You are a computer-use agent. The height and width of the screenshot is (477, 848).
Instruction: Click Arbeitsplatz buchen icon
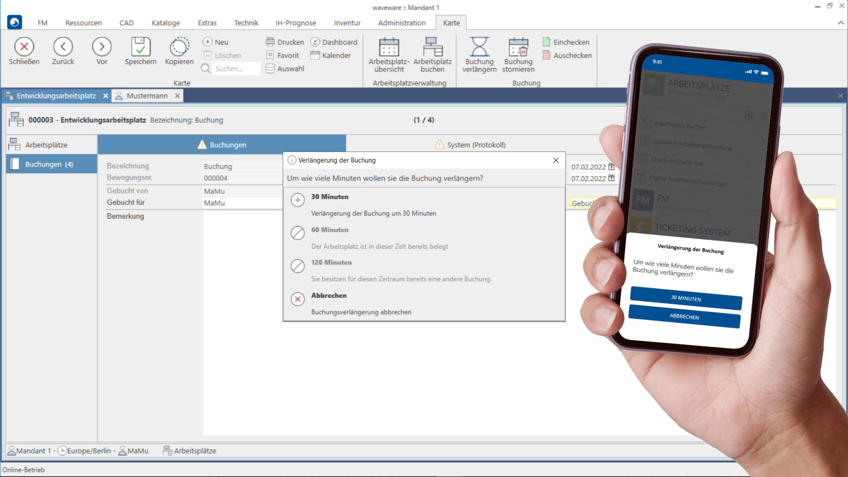point(432,47)
